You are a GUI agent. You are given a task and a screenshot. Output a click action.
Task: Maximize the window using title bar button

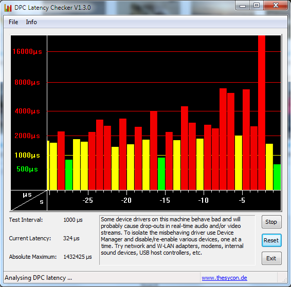pyautogui.click(x=257, y=5)
